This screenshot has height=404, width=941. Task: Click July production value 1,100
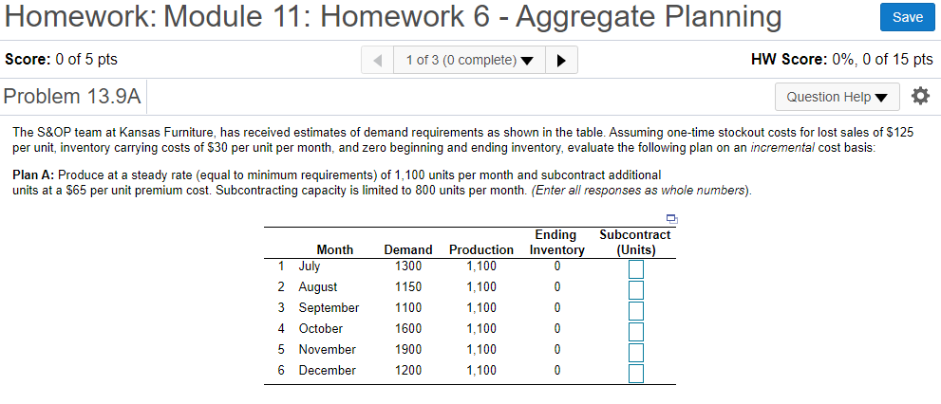pos(481,266)
